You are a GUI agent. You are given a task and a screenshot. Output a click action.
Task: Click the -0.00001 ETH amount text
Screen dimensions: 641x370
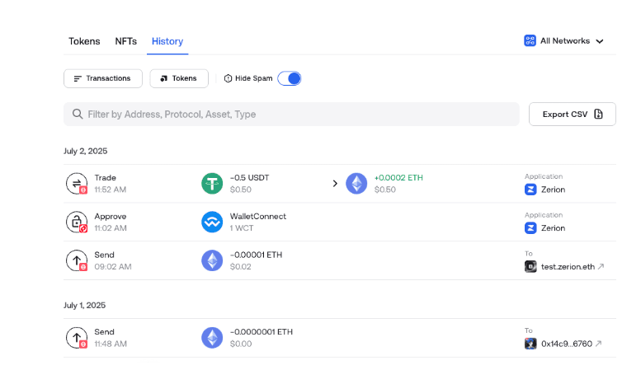pyautogui.click(x=256, y=255)
